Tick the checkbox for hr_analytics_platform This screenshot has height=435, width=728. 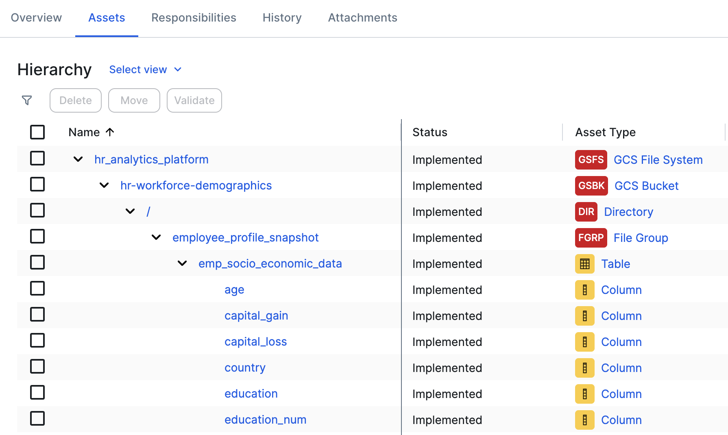37,158
